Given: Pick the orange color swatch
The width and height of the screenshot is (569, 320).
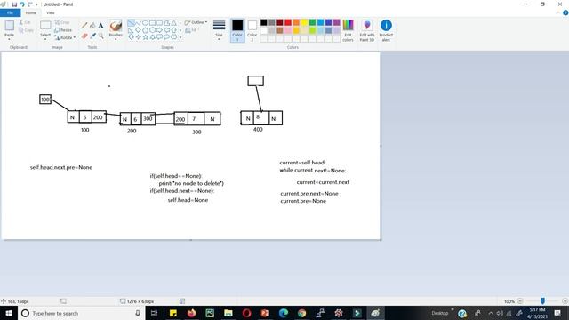Looking at the screenshot, I should click(x=296, y=22).
